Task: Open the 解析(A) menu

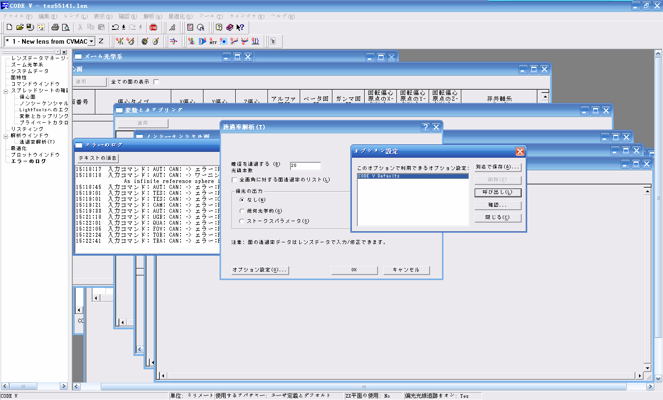Action: 153,17
